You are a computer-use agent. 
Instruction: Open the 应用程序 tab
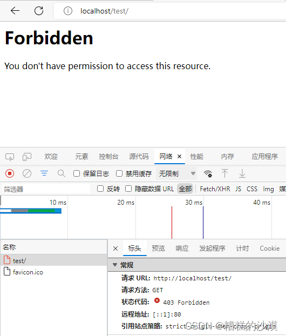click(264, 157)
